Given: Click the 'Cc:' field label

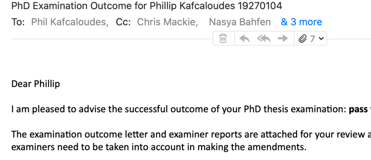Looking at the screenshot, I should (122, 22).
